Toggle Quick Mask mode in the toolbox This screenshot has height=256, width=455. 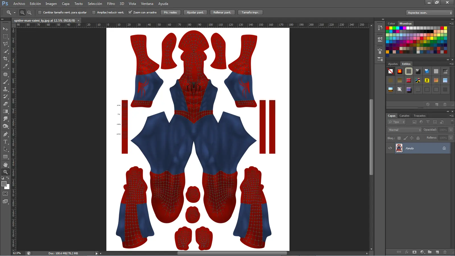[5, 194]
